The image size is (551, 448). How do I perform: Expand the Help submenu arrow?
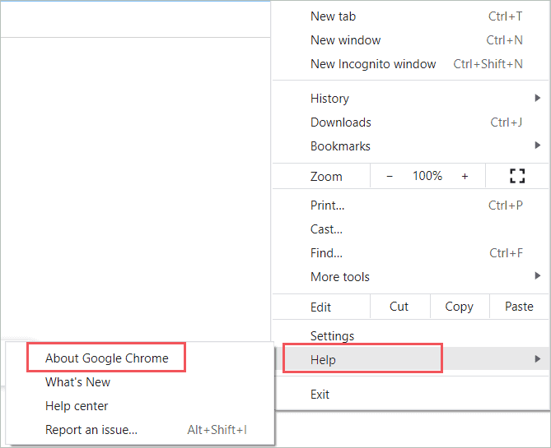pyautogui.click(x=537, y=359)
